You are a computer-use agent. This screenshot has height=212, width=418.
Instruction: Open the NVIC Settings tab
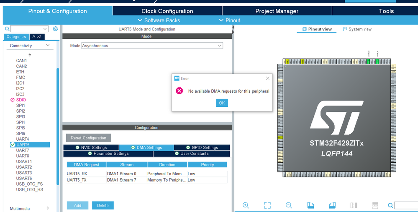[91, 147]
